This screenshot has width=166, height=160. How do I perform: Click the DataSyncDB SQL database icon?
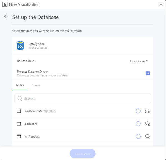(x=20, y=46)
